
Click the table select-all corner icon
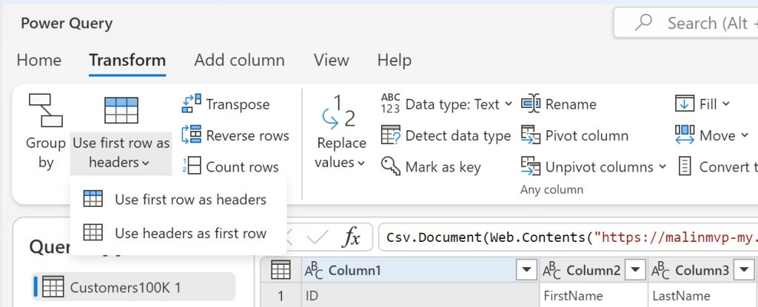[281, 271]
